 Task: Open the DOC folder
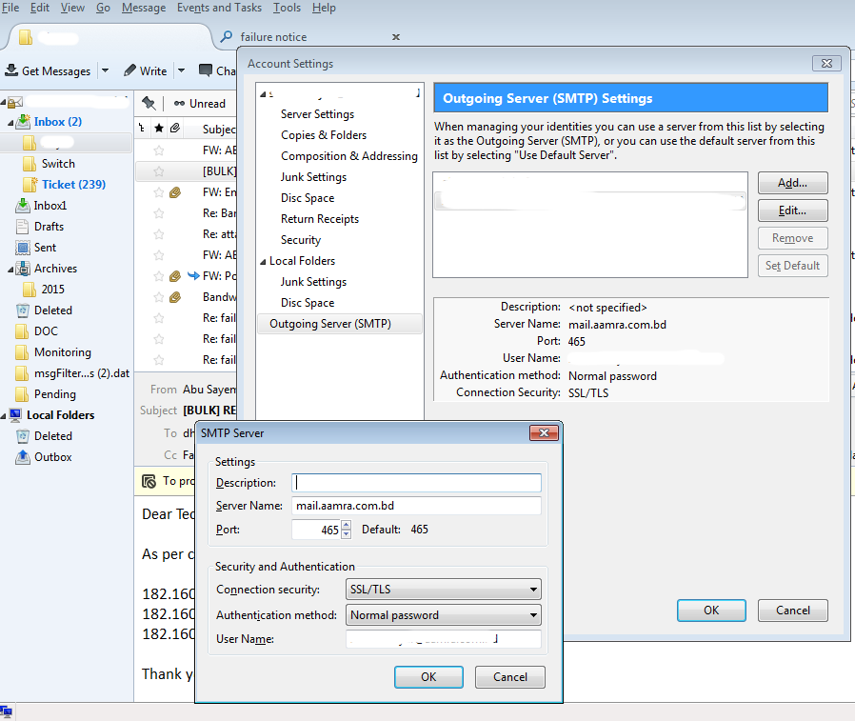(46, 331)
